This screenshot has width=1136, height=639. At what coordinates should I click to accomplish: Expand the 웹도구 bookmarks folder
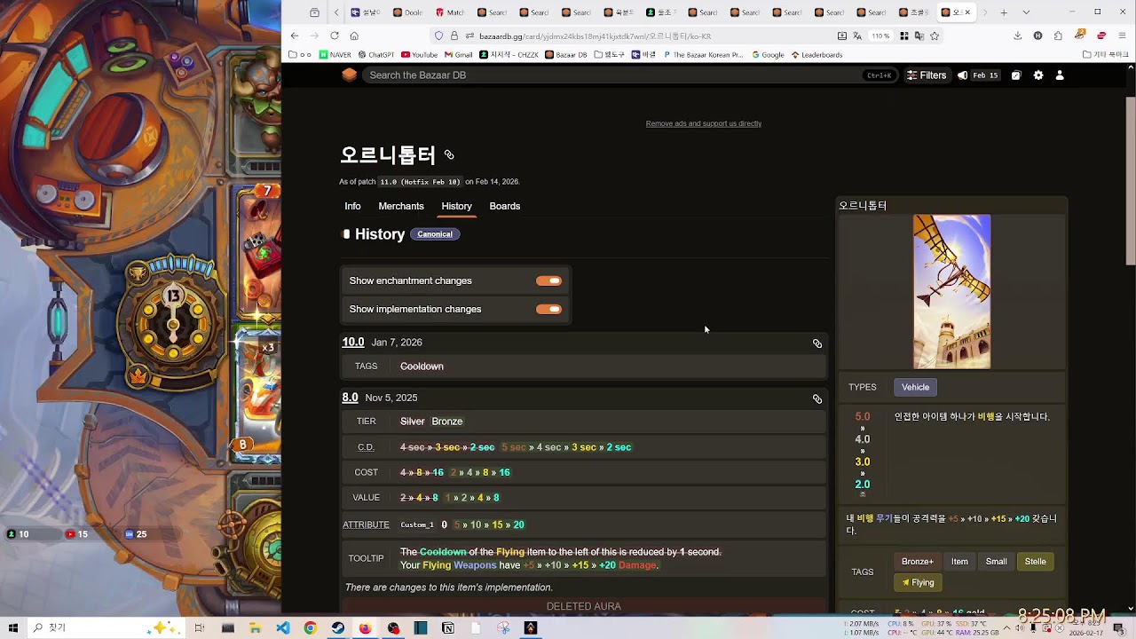[x=611, y=55]
